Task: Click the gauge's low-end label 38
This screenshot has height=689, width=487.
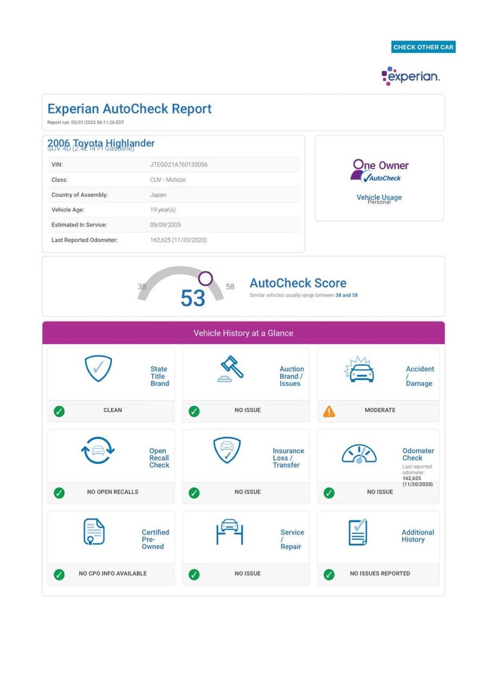Action: (142, 287)
